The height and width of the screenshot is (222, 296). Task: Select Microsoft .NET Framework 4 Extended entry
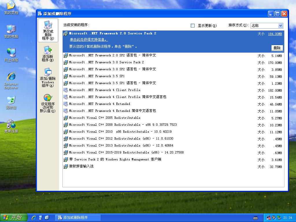tap(173, 104)
